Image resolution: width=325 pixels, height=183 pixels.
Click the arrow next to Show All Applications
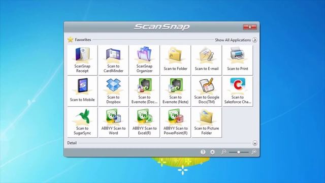[255, 40]
